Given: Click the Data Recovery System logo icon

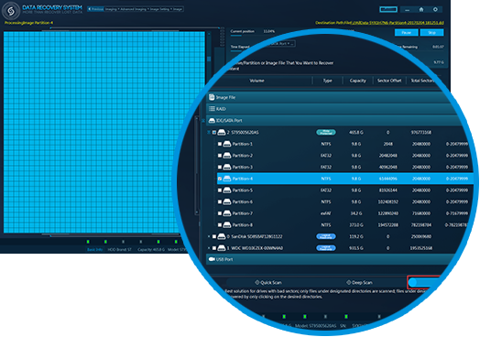Looking at the screenshot, I should (x=11, y=10).
